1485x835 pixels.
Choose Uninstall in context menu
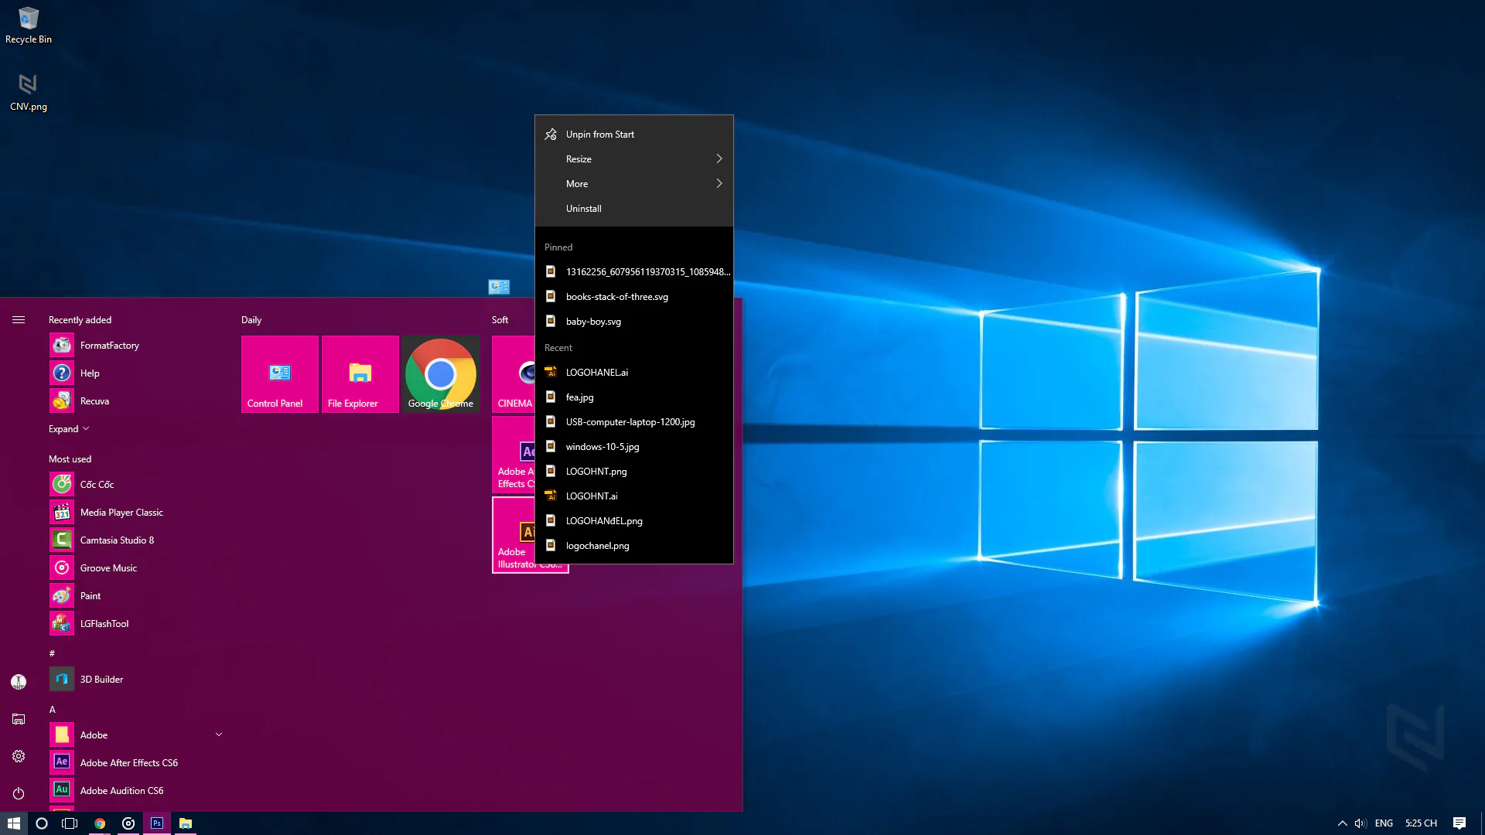click(634, 209)
